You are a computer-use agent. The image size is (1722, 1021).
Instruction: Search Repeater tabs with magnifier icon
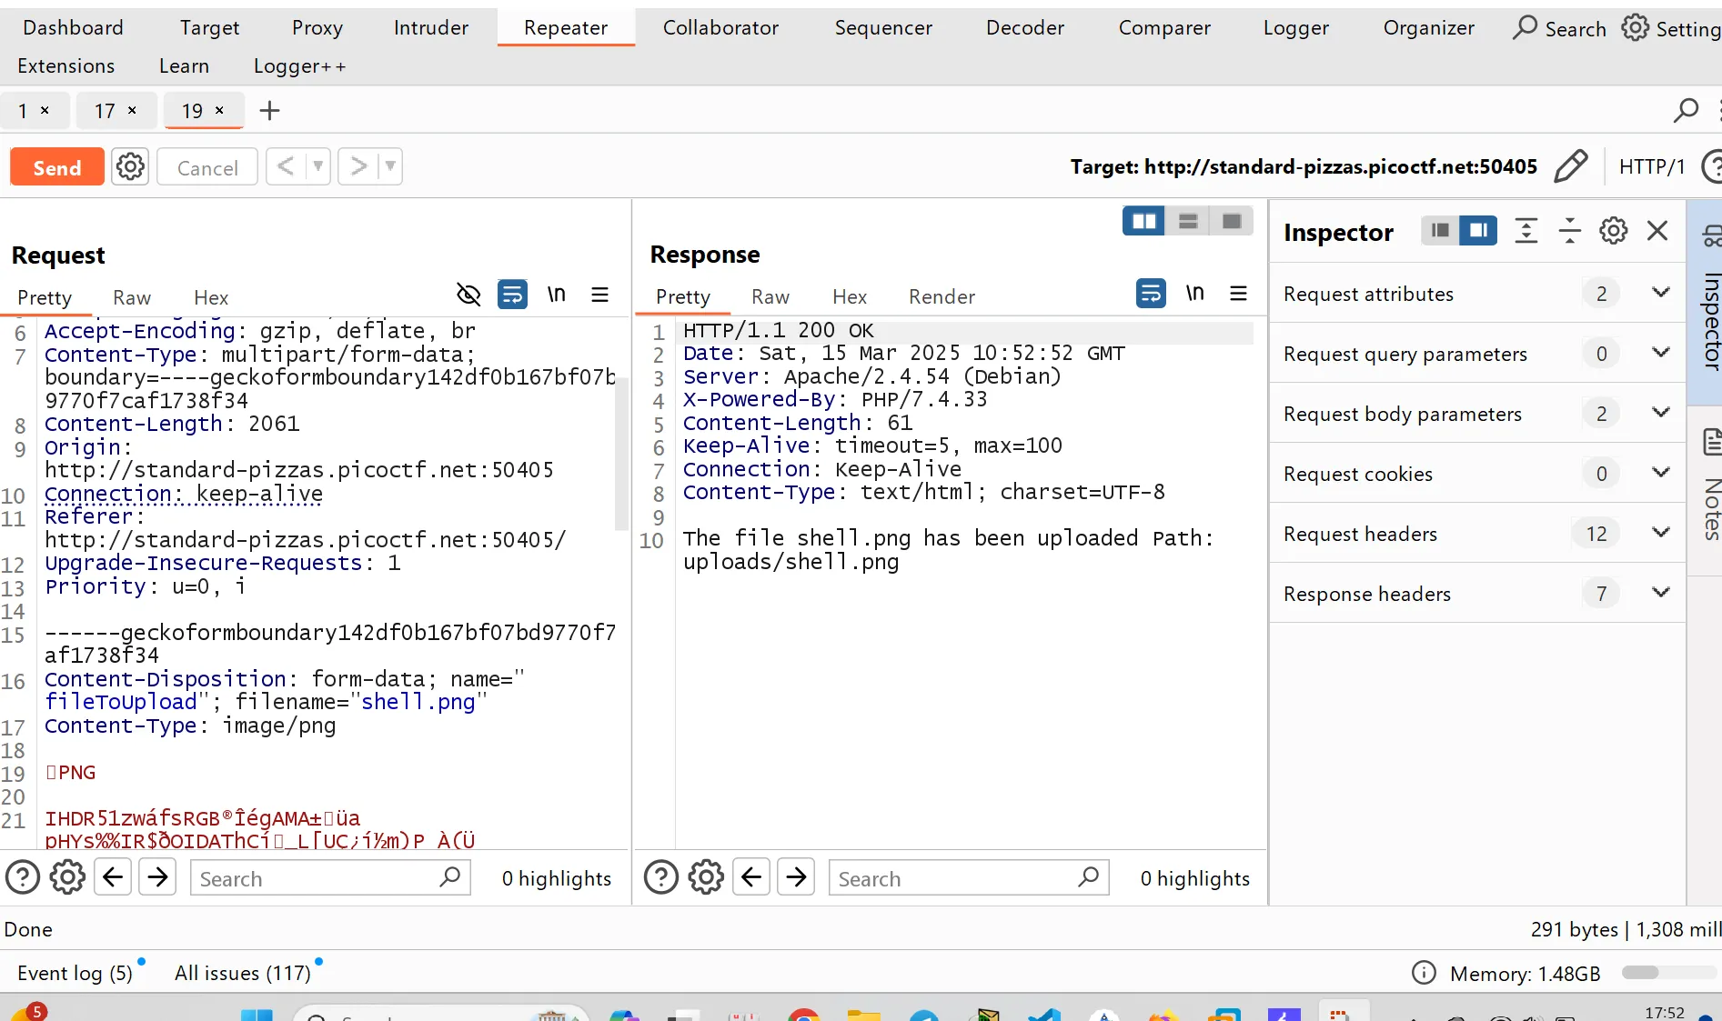pos(1686,111)
